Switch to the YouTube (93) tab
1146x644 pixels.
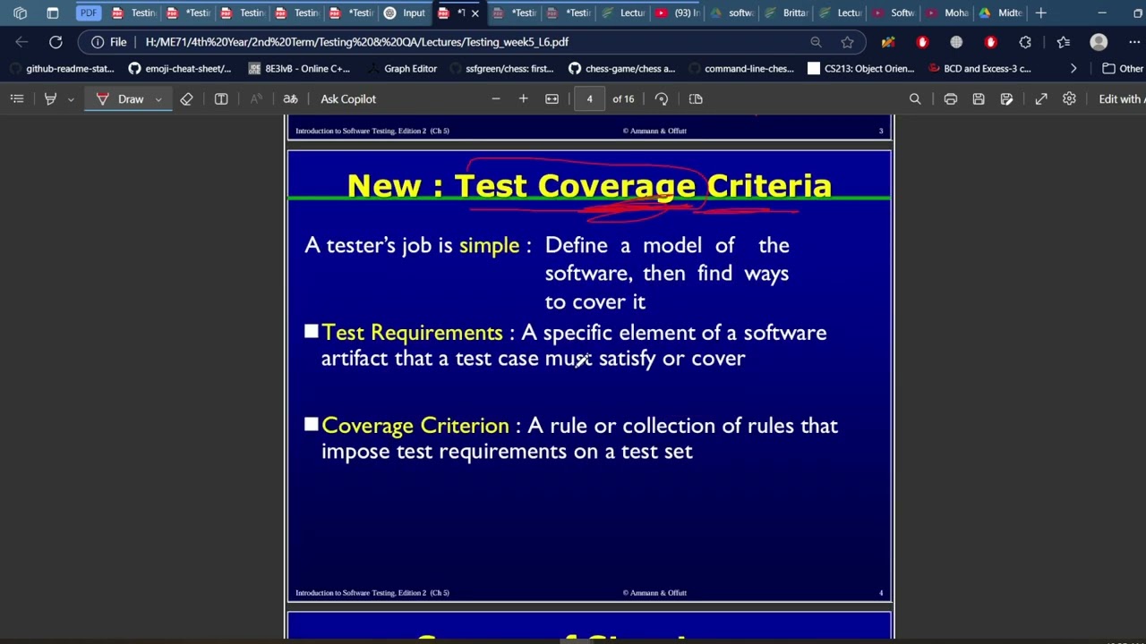pyautogui.click(x=678, y=13)
